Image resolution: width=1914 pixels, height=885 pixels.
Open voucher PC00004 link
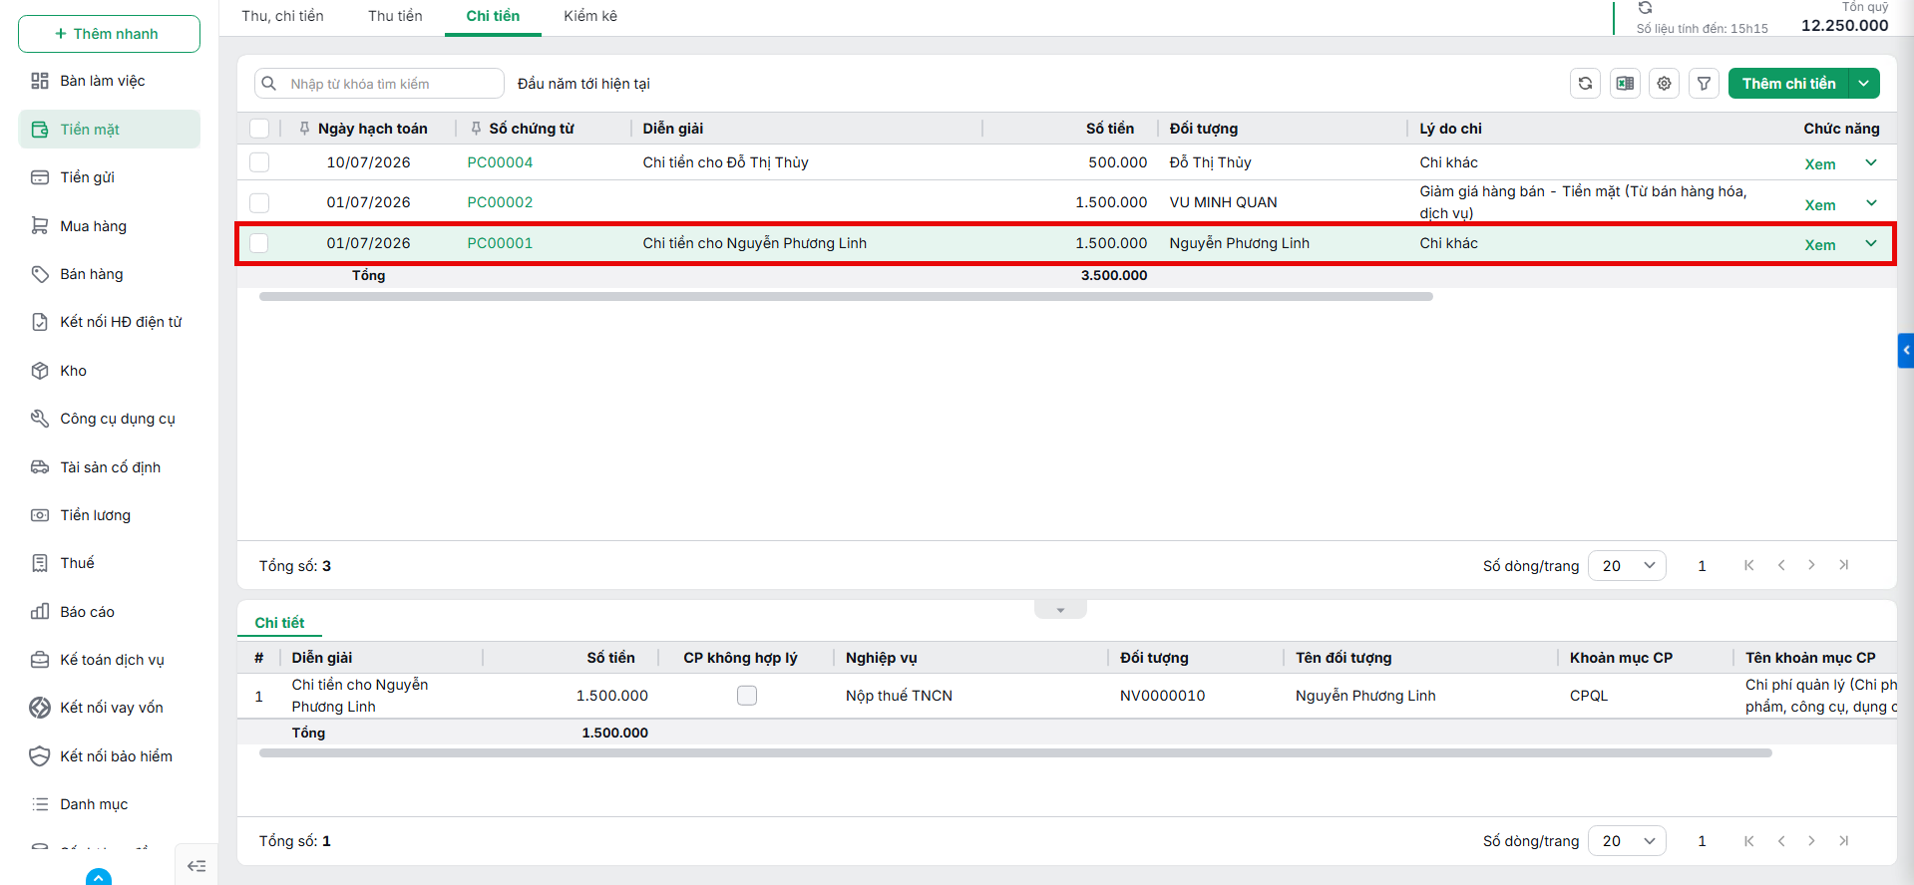coord(500,162)
